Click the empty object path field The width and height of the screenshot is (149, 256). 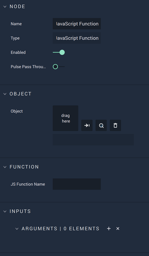[93, 140]
